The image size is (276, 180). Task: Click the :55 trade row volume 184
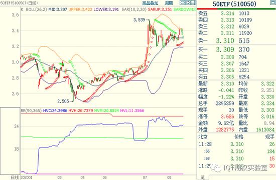coord(270,151)
